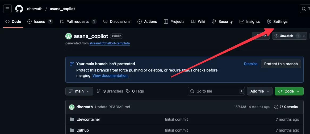Viewport: 310px width, 134px height.
Task: Open the .devcontainer folder
Action: click(x=89, y=119)
